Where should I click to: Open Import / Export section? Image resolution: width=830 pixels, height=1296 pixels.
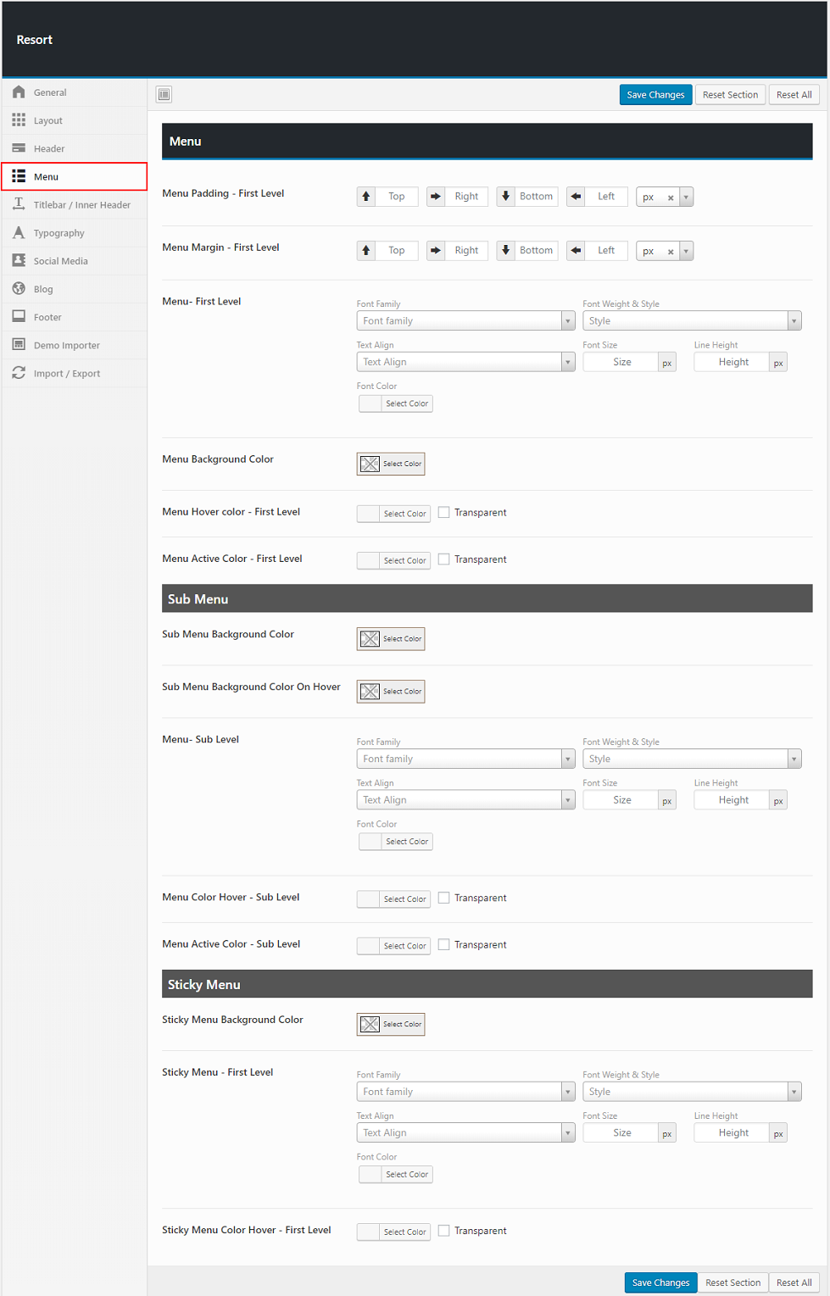click(66, 373)
